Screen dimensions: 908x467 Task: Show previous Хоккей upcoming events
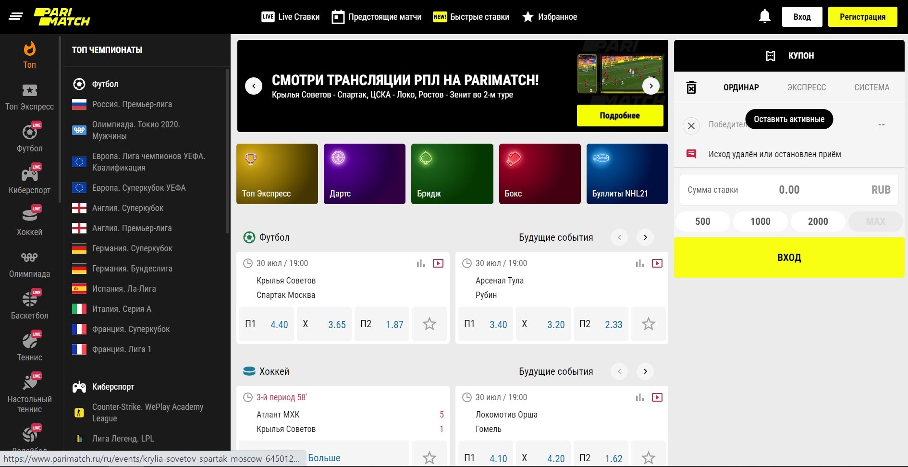pos(619,371)
